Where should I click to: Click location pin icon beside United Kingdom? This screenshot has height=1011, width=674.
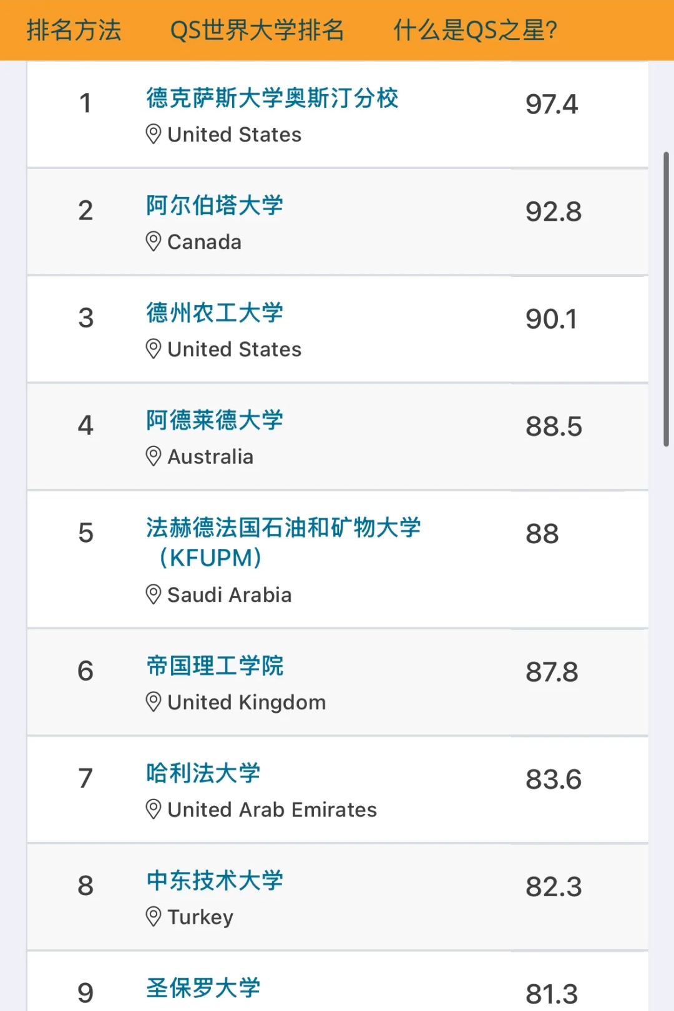pyautogui.click(x=153, y=702)
